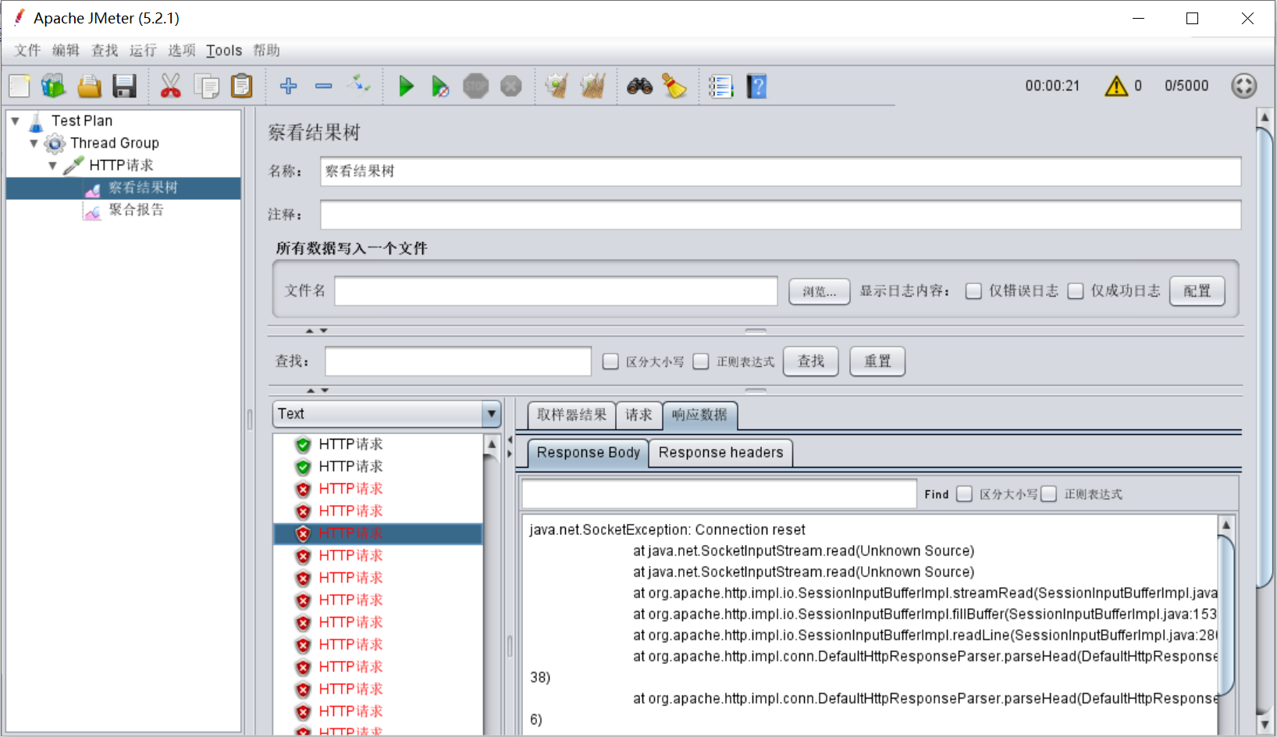Collapse the Test Plan tree node
This screenshot has height=737, width=1277.
pos(15,121)
